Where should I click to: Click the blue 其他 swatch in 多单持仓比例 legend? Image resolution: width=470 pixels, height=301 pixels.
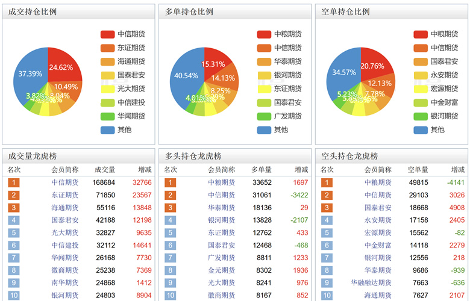[264, 129]
